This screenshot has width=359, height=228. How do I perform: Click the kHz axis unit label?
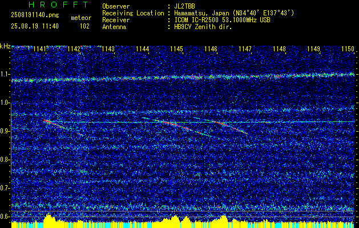coord(5,46)
